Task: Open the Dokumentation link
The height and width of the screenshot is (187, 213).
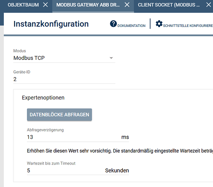Action: 131,26
